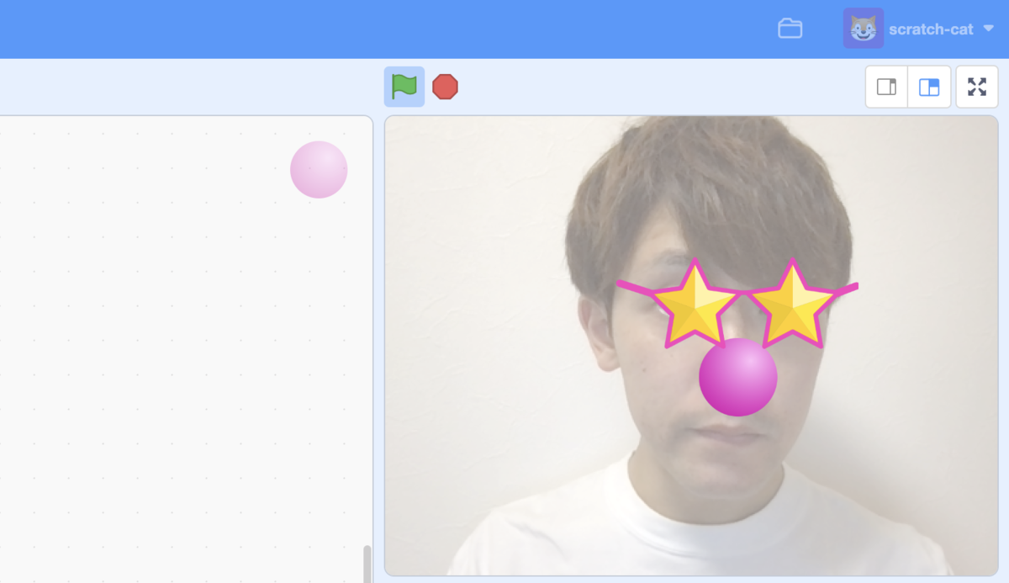Open account menu via scratch-cat username
The width and height of the screenshot is (1009, 583).
931,29
